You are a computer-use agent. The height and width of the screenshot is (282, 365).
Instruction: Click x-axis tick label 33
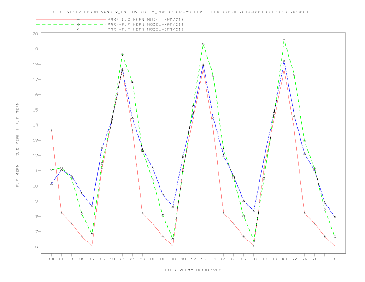click(x=163, y=259)
